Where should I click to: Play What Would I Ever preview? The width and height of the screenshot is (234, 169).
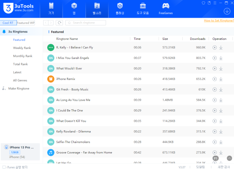point(215,69)
